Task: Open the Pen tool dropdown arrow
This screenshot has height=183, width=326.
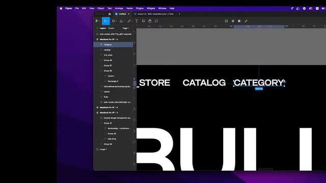Action: (x=132, y=21)
